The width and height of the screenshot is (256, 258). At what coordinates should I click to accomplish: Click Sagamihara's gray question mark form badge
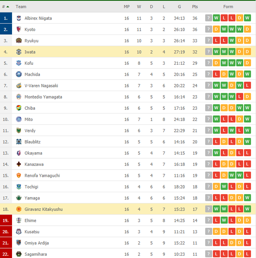click(x=209, y=254)
